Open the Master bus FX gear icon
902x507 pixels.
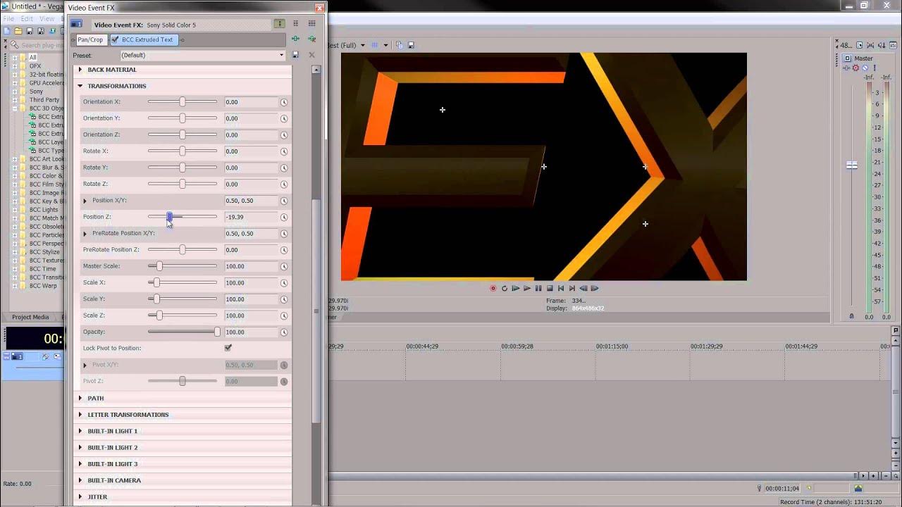tap(855, 68)
